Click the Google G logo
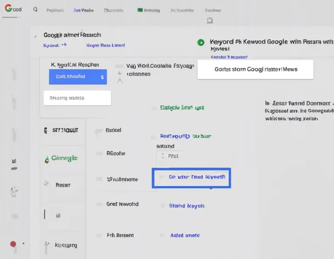334x259 pixels. [8, 8]
